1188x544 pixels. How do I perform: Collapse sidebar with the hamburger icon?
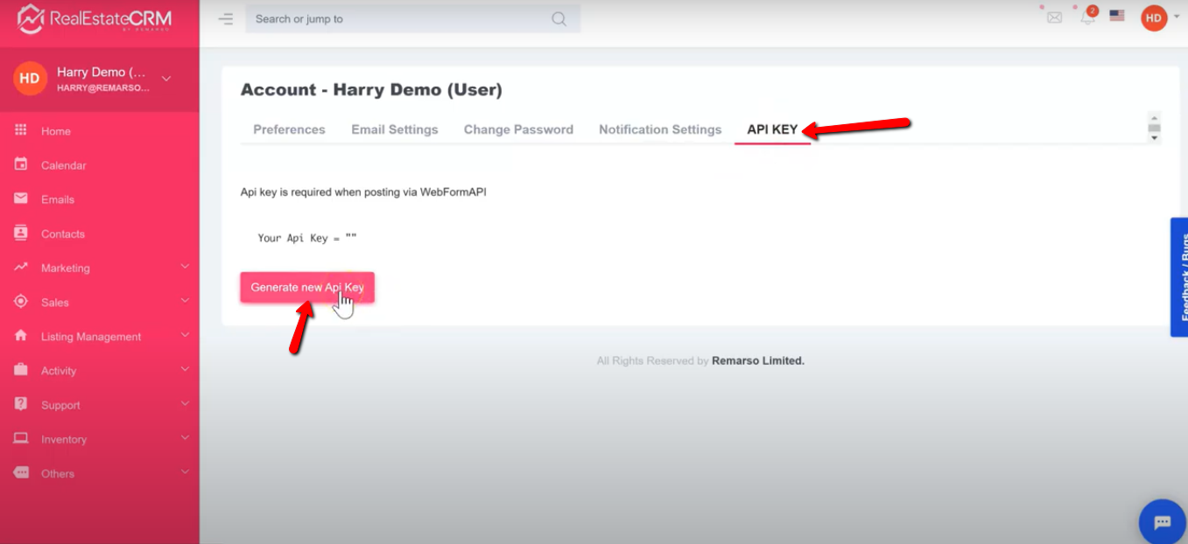pyautogui.click(x=226, y=18)
